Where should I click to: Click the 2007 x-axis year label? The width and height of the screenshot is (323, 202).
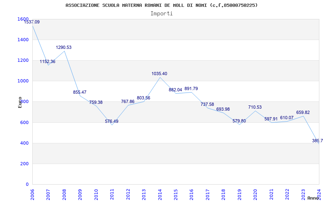(48, 194)
